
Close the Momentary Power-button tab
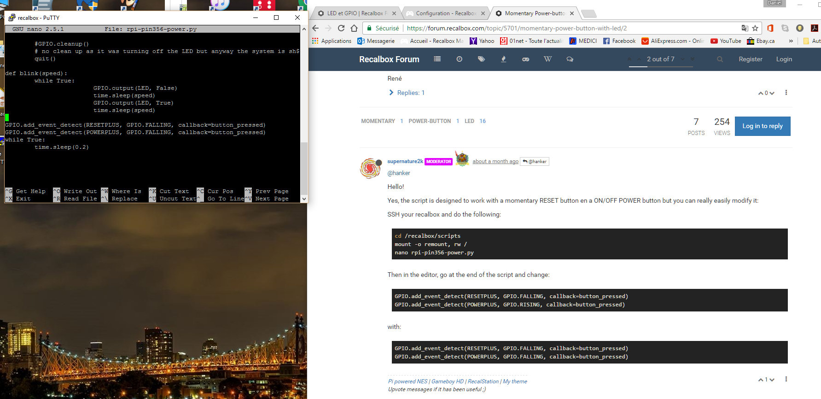click(x=571, y=13)
